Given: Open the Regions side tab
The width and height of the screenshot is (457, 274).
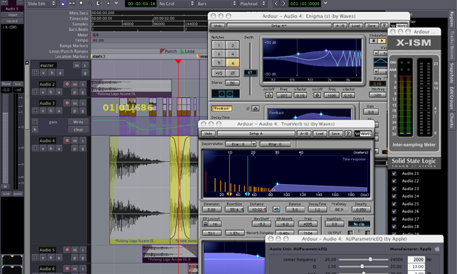Looking at the screenshot, I should (x=452, y=19).
